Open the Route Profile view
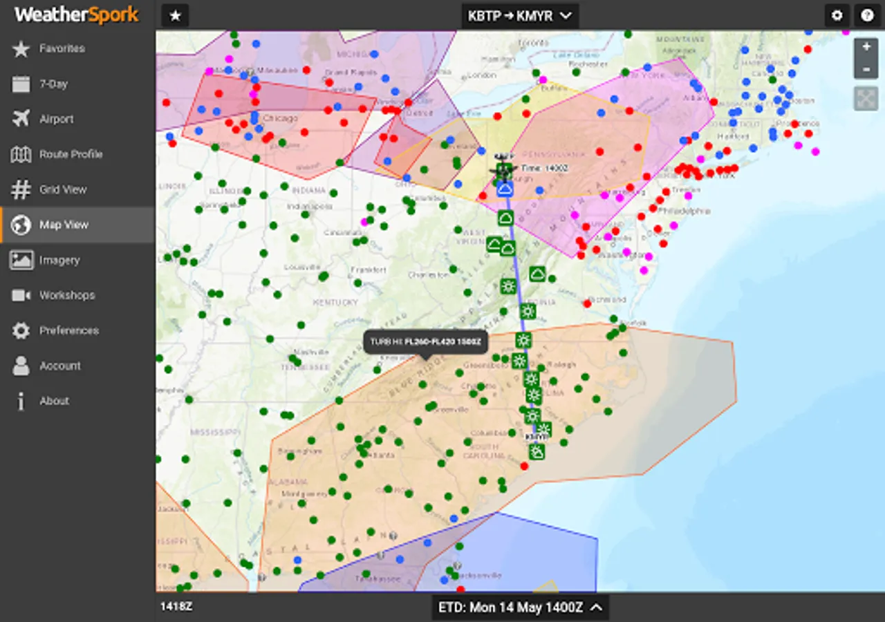885x622 pixels. (x=71, y=154)
